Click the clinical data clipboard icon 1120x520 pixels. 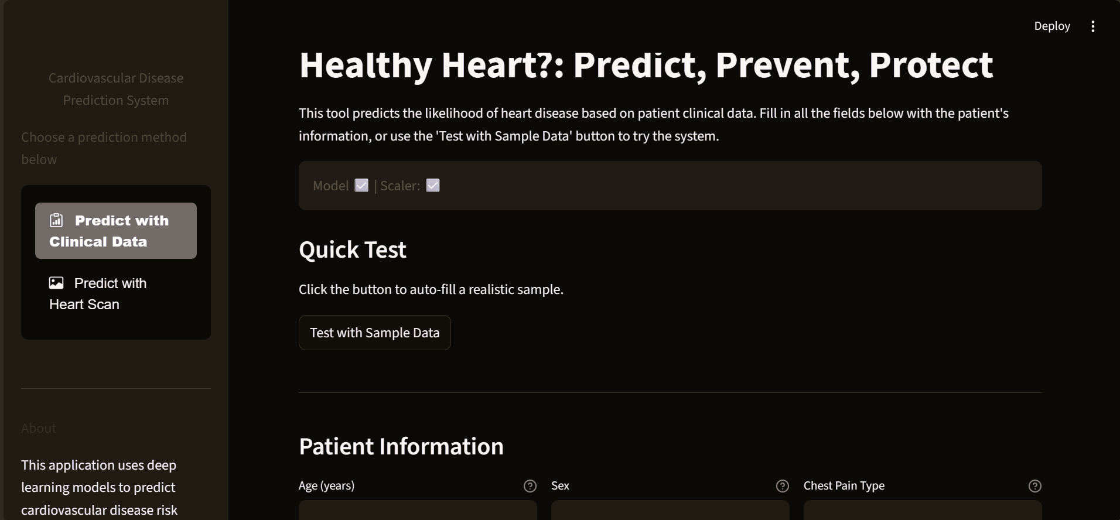(x=56, y=220)
